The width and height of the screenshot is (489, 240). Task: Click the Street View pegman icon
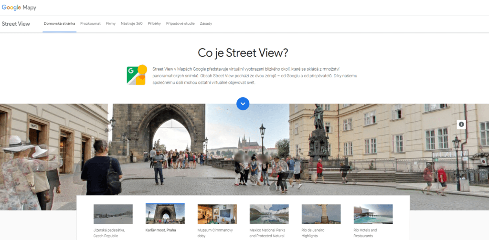(136, 75)
